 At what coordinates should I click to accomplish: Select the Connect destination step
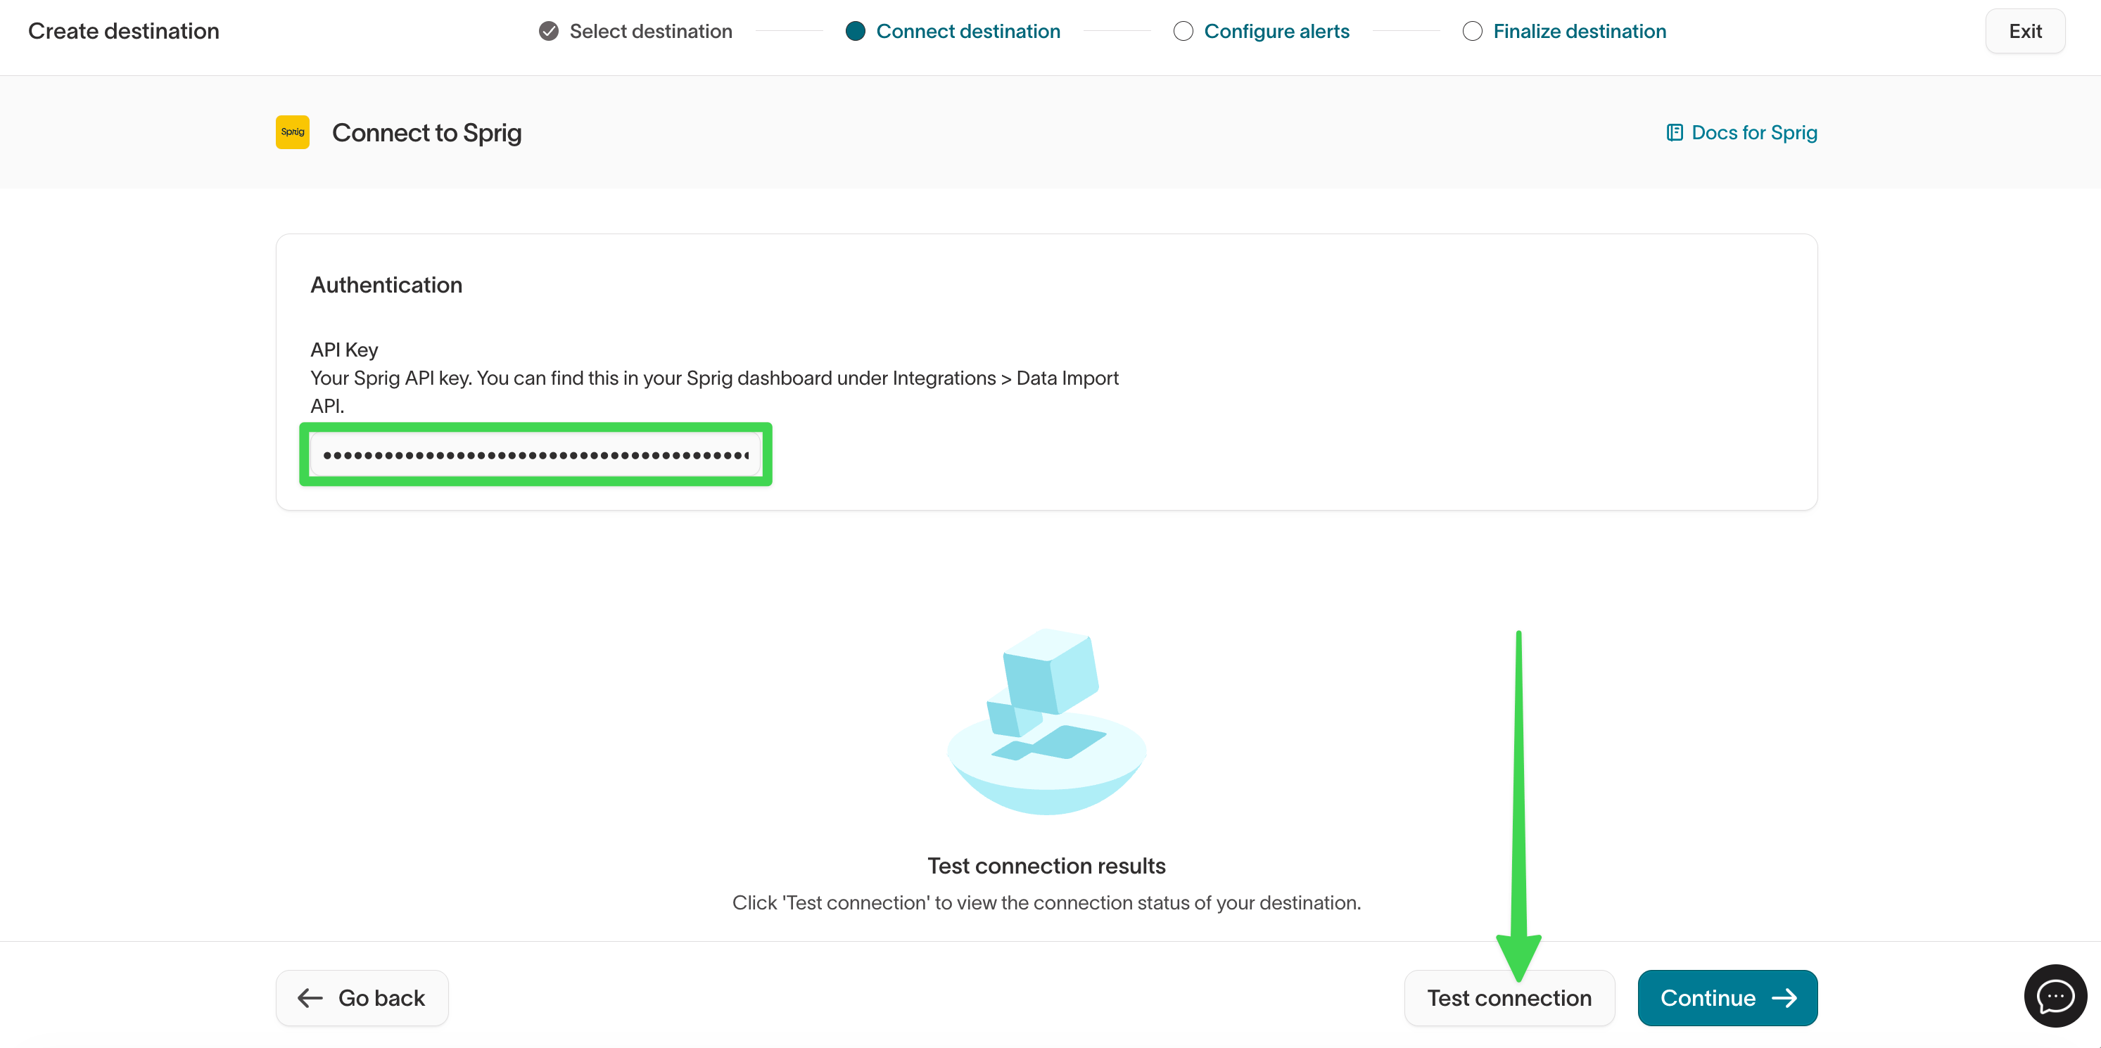(x=953, y=31)
